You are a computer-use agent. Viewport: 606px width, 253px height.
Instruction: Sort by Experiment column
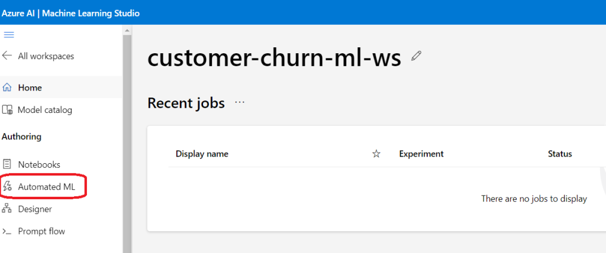coord(421,154)
